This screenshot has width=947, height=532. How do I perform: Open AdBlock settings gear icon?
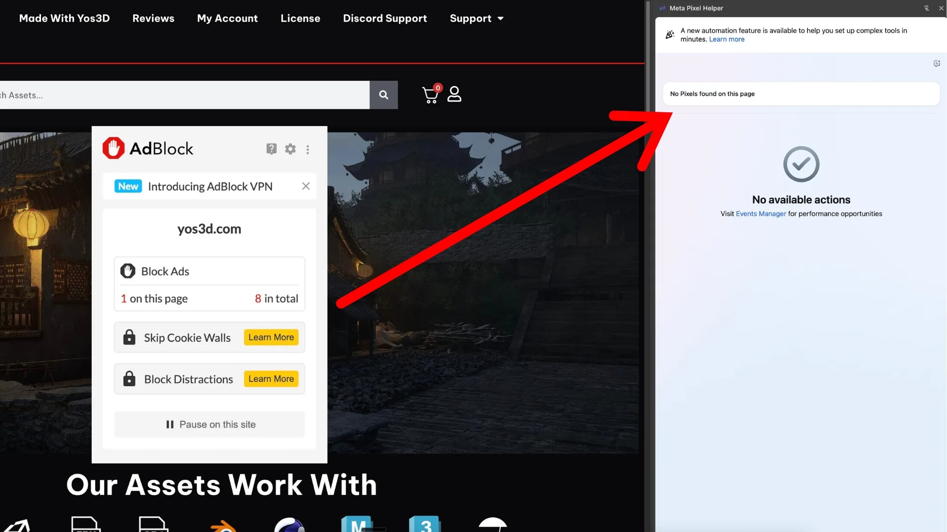click(291, 149)
